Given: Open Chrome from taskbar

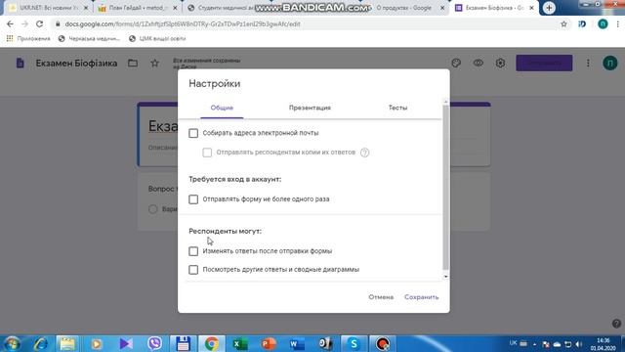Looking at the screenshot, I should pyautogui.click(x=212, y=343).
